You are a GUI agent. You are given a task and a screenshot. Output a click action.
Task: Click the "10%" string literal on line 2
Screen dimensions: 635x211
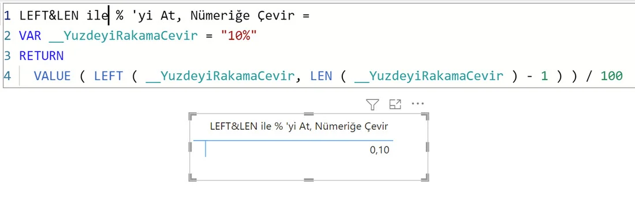coord(239,36)
